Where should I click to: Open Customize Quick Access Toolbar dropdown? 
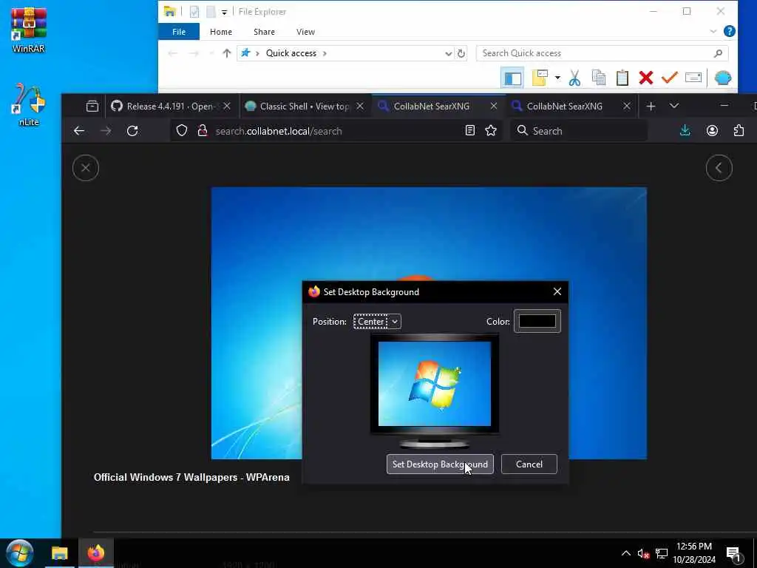[225, 12]
